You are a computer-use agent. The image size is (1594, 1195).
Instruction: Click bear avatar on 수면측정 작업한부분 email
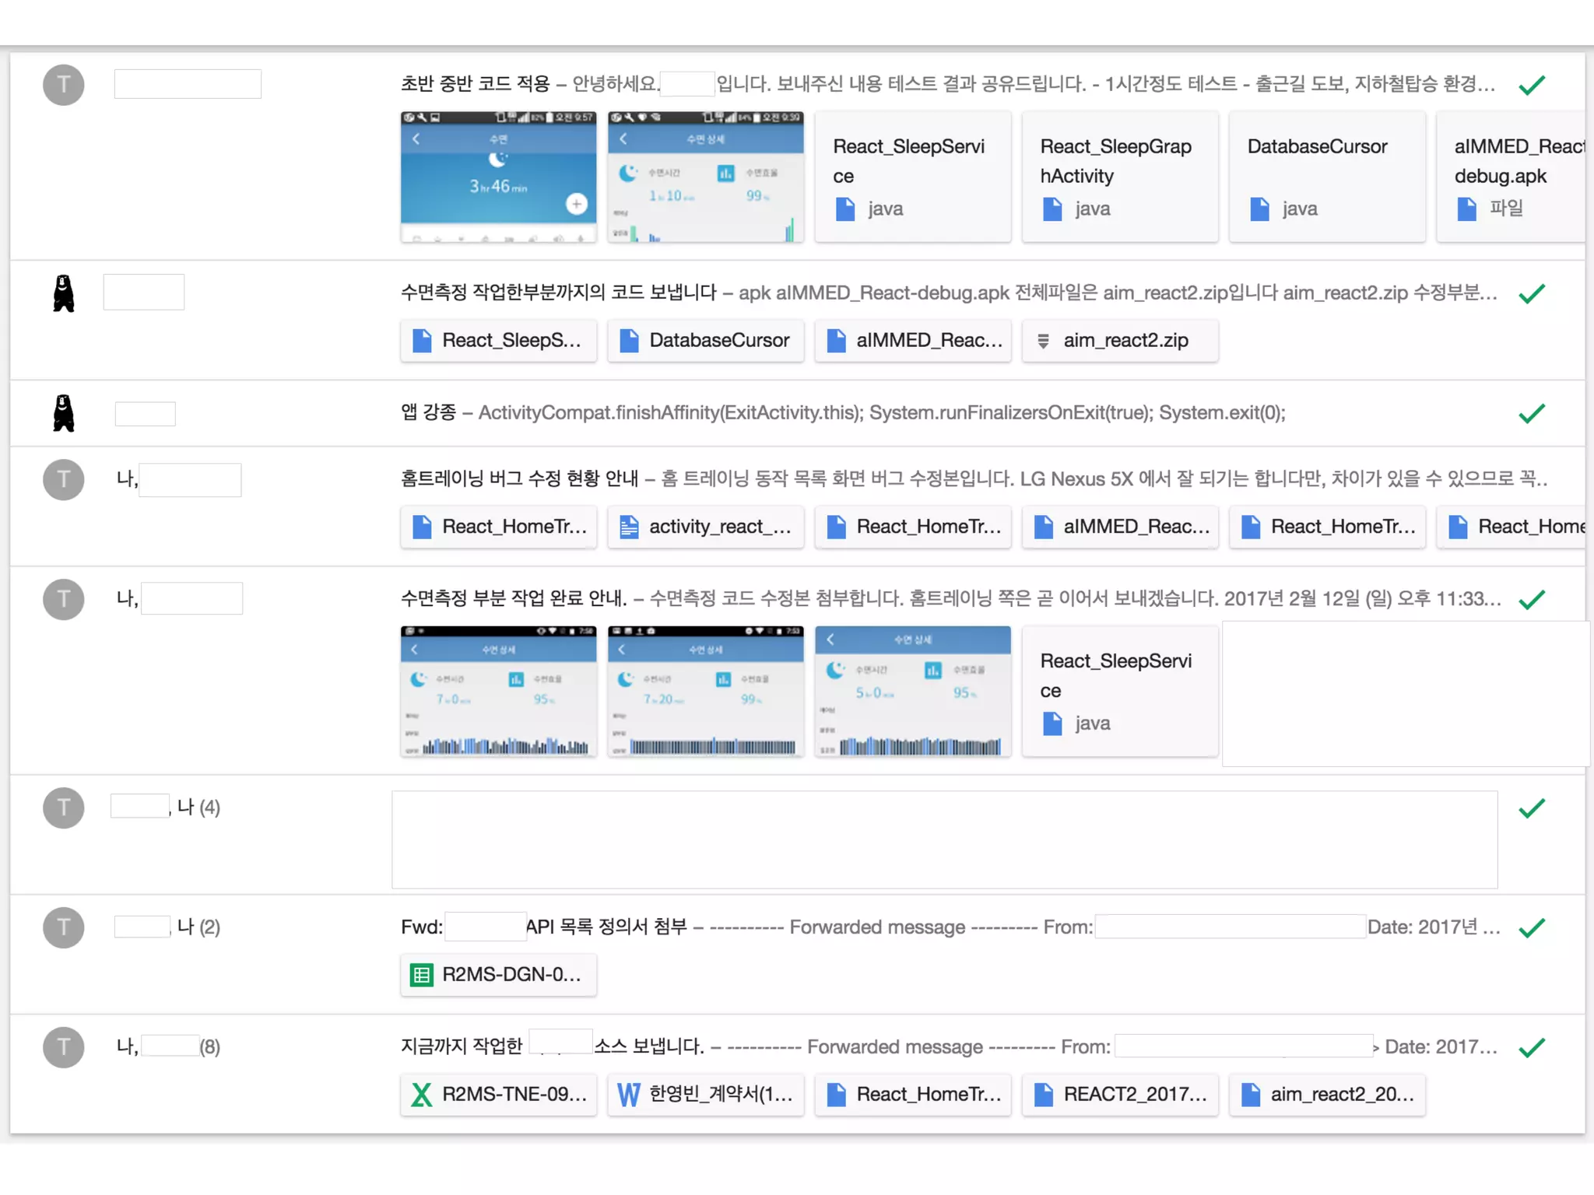coord(64,293)
